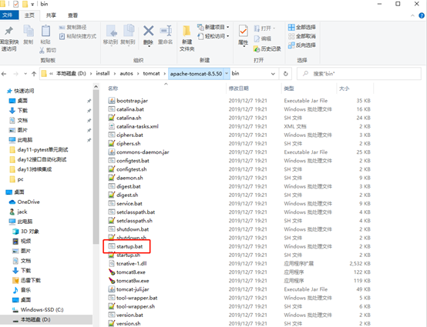Open dropdown beside apache-tomcat-8.5.50 breadcrumb
Screen dimensions: 427x327
[x=227, y=74]
